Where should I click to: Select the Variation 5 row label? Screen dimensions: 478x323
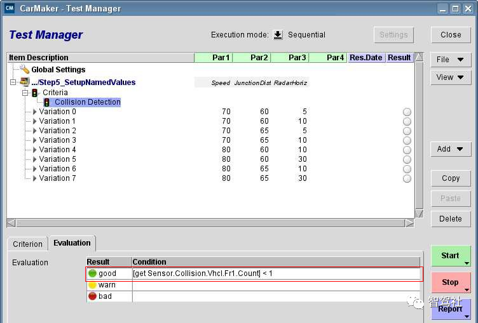tap(58, 159)
